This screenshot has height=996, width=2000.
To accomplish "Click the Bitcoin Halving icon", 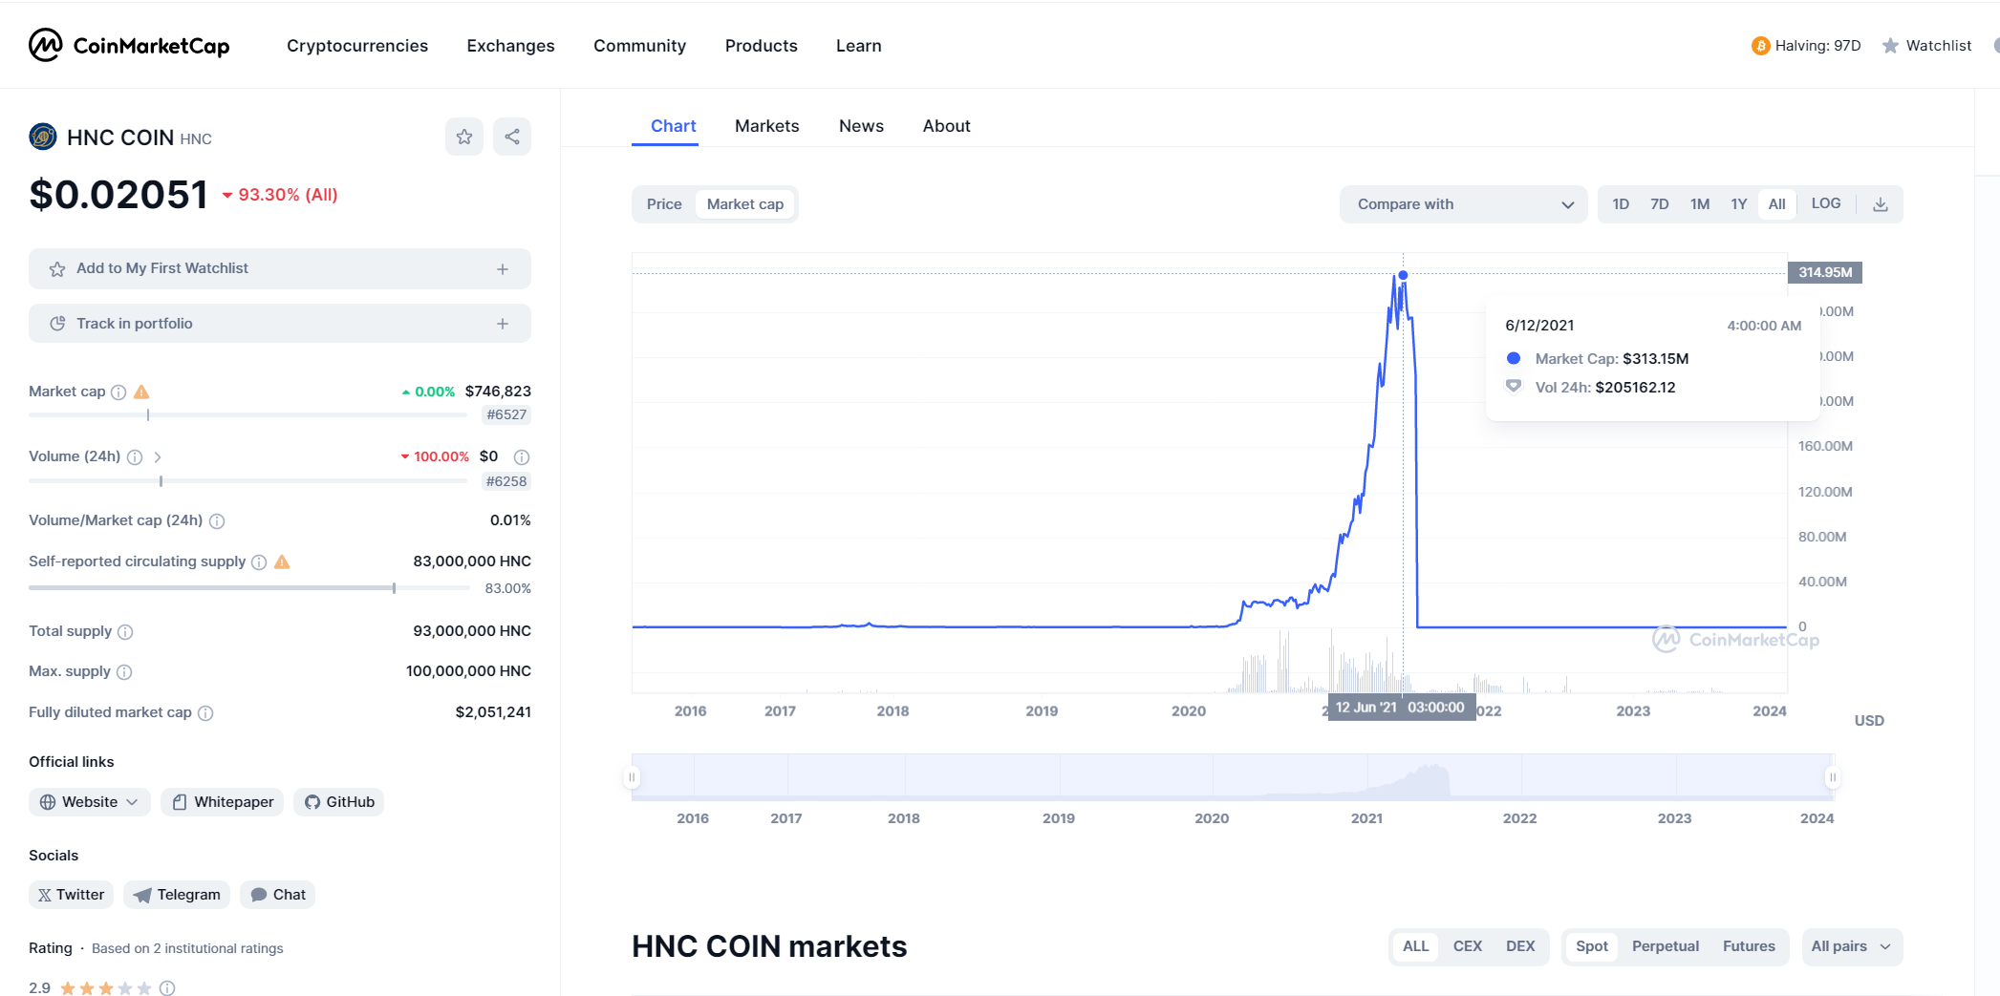I will [1760, 46].
